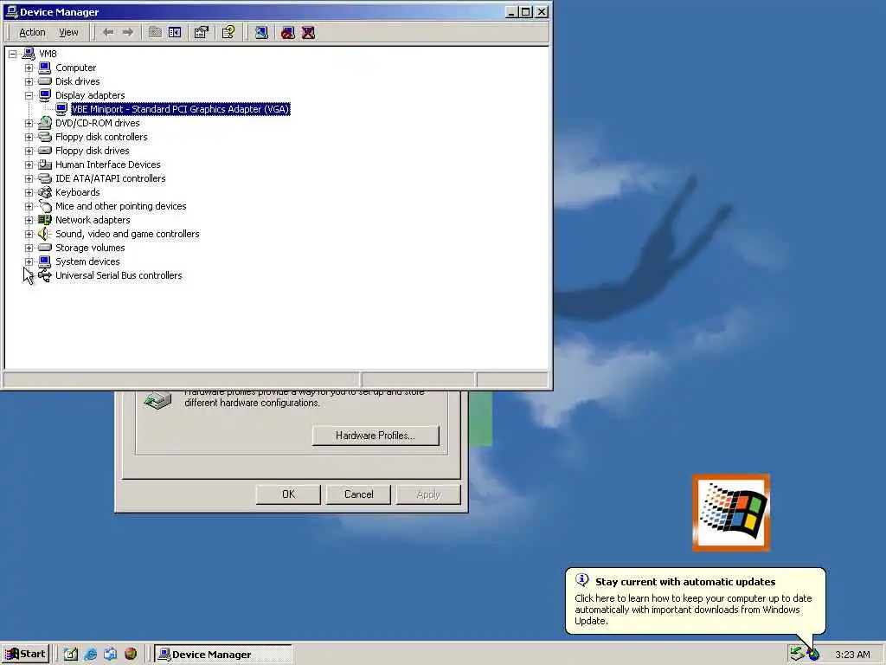Open Properties via the toolbar icon
The image size is (886, 665).
point(201,32)
